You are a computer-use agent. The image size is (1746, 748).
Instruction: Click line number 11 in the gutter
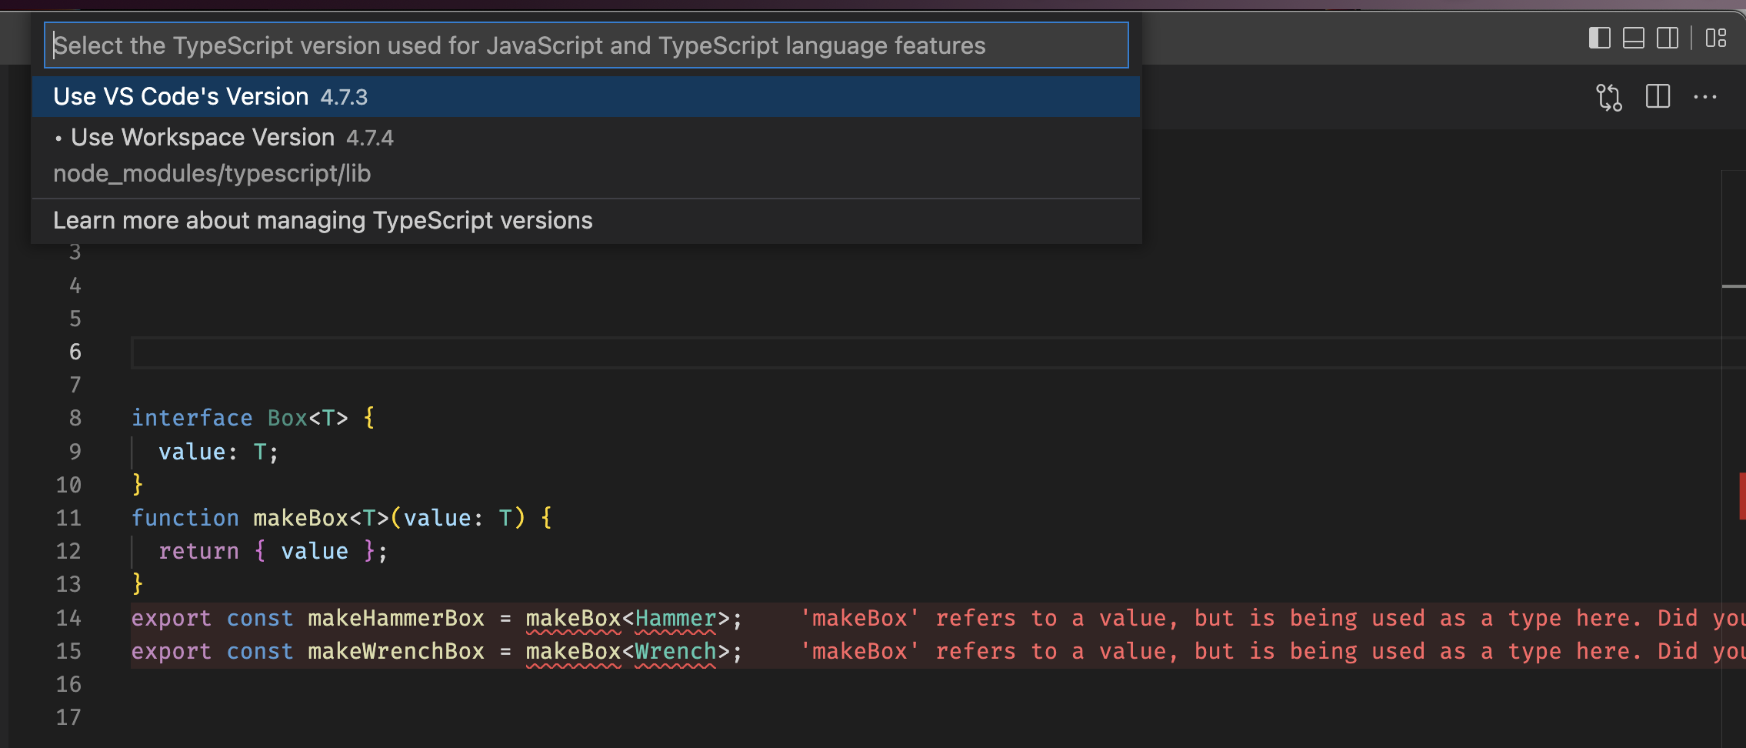point(68,518)
